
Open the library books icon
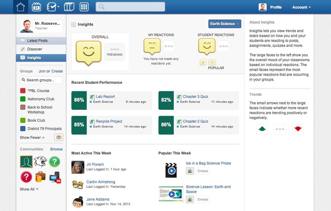(x=69, y=7)
